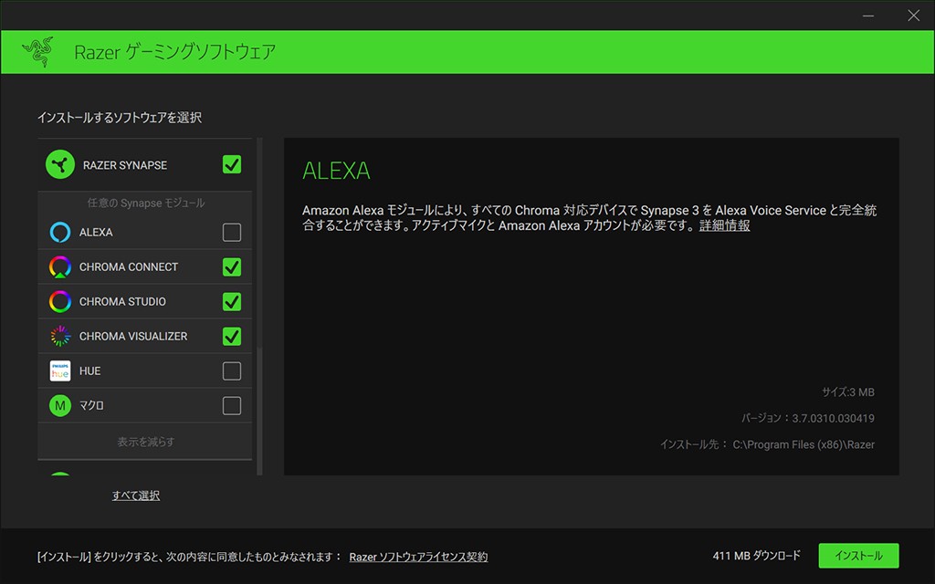
Task: Select the マクロ row label
Action: [92, 406]
